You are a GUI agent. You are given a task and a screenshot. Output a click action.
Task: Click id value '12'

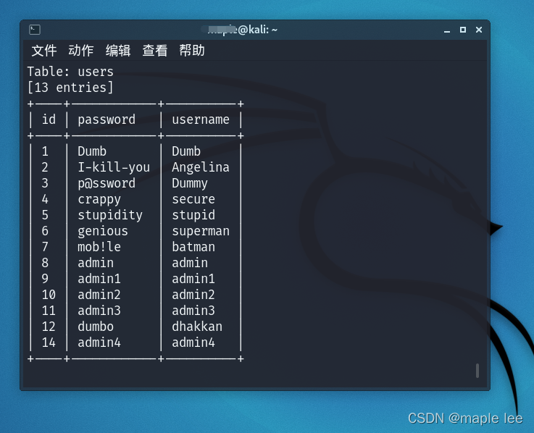(x=49, y=327)
